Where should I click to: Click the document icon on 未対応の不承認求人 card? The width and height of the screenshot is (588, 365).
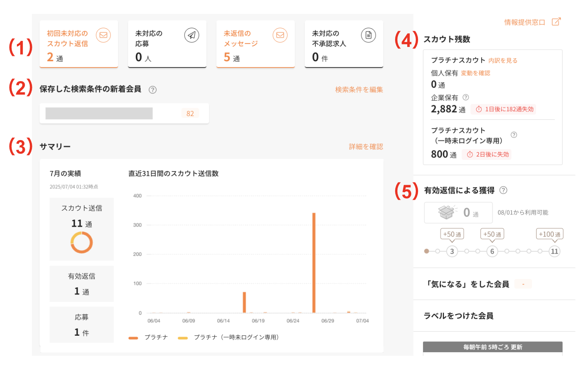coord(368,35)
